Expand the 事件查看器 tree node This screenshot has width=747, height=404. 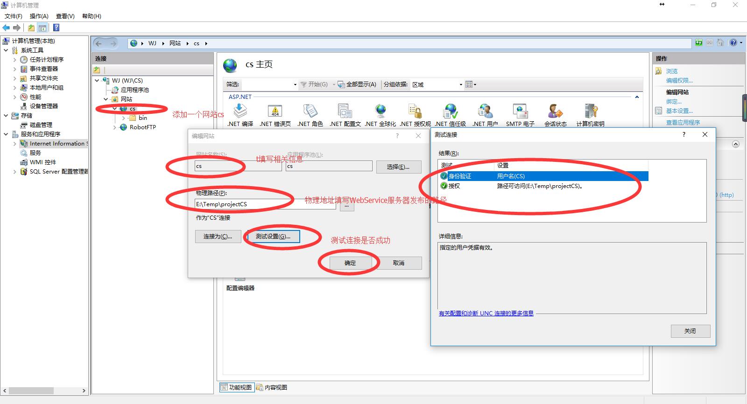[x=14, y=69]
